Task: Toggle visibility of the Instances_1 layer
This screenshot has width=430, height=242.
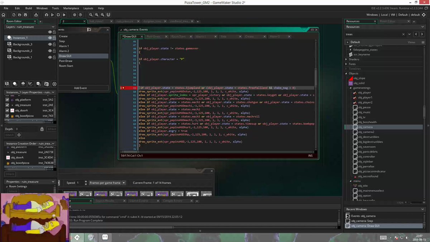Action: pyautogui.click(x=50, y=38)
